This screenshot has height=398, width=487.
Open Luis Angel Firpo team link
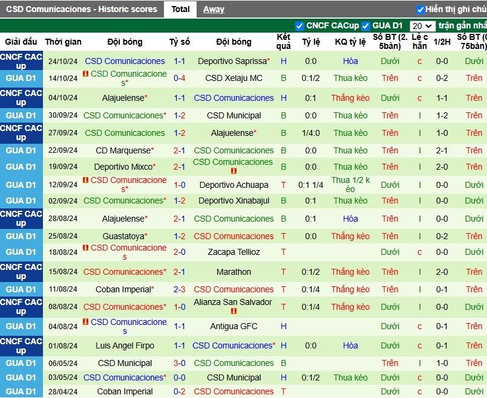tap(125, 345)
